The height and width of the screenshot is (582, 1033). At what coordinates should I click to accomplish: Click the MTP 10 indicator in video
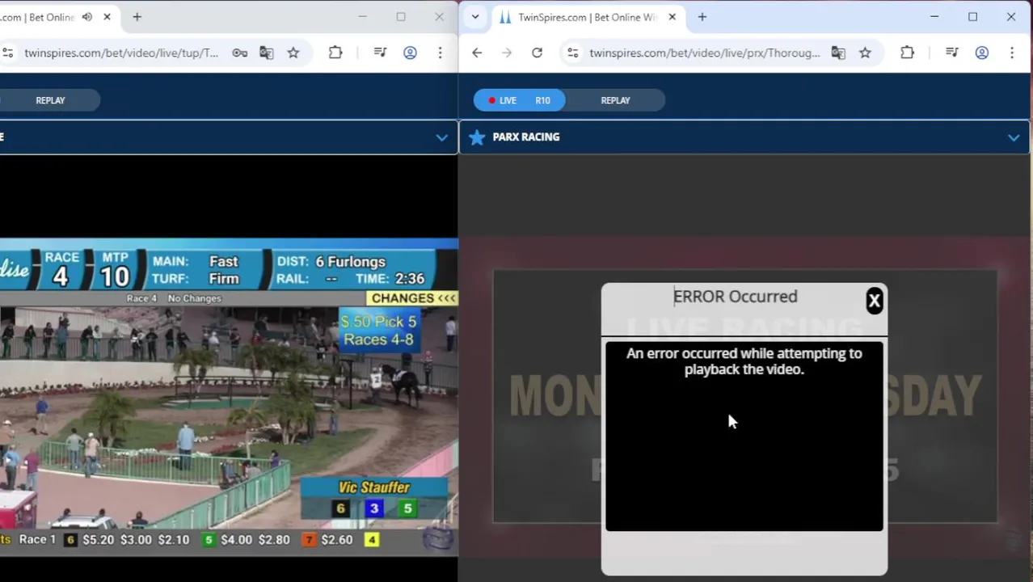click(115, 270)
